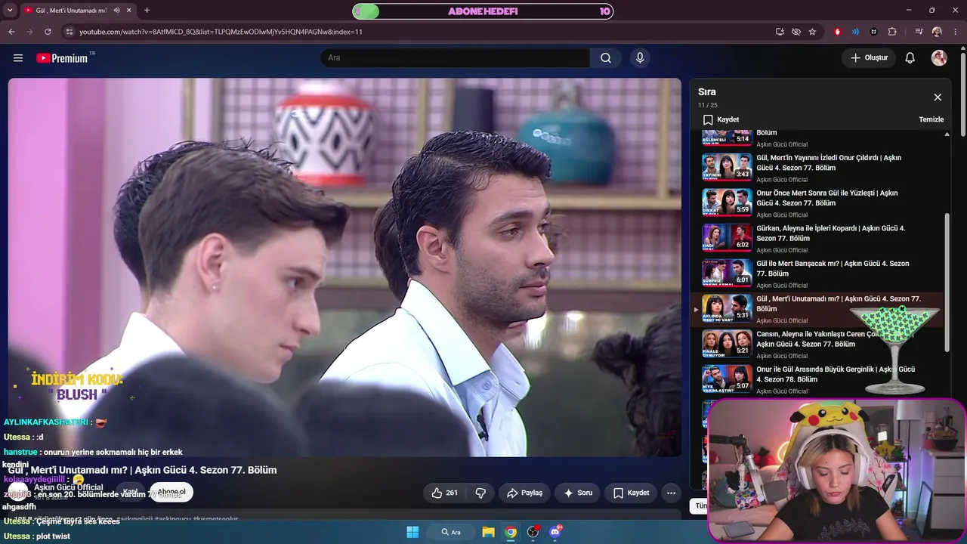967x544 pixels.
Task: Play queued 'Gürkan, Aleyna ile İpleri Kopardı' video
Action: tap(727, 238)
